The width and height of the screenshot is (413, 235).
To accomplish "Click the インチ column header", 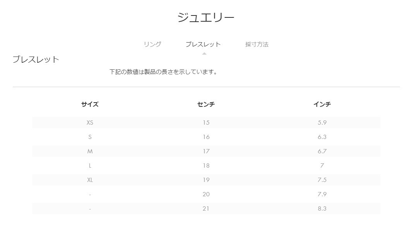I will point(322,104).
